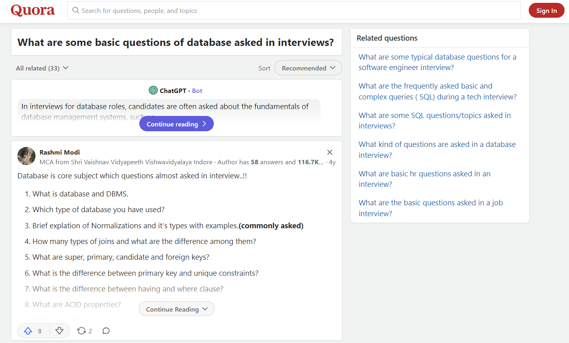Open frequently asked basic and complex queries link
Screen dimensions: 569x343
pos(438,91)
